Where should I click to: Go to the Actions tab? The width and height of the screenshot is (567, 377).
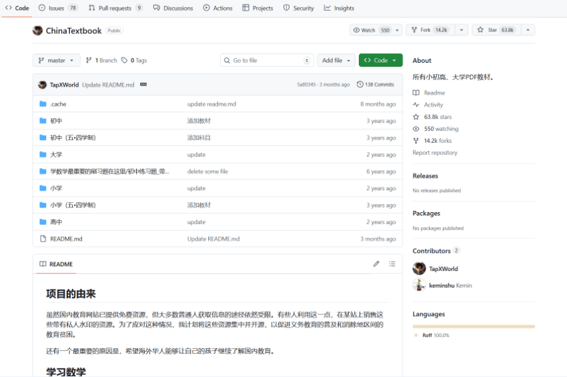click(217, 8)
